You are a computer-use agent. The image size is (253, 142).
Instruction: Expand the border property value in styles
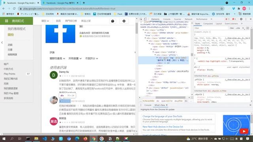click(x=206, y=48)
